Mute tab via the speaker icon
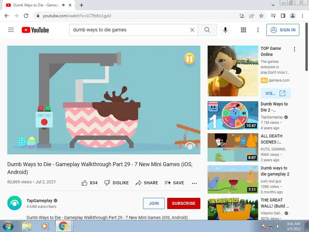This screenshot has width=309, height=232. 63,5
